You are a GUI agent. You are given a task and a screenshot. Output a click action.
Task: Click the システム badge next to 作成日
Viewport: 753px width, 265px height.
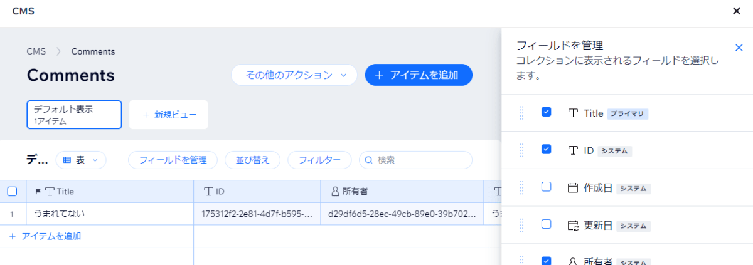(x=633, y=189)
